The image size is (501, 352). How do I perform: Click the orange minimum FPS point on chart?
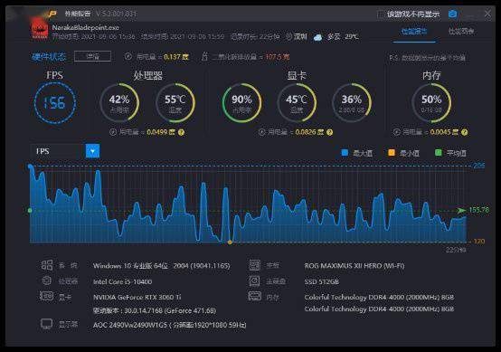[230, 243]
